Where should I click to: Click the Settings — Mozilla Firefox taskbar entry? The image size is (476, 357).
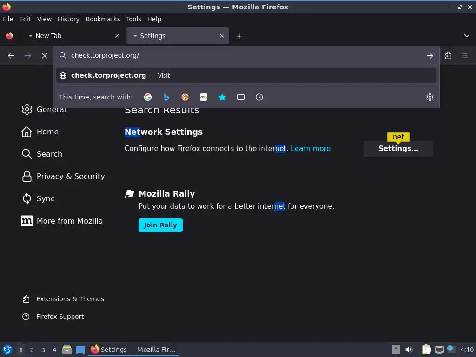[x=133, y=350]
